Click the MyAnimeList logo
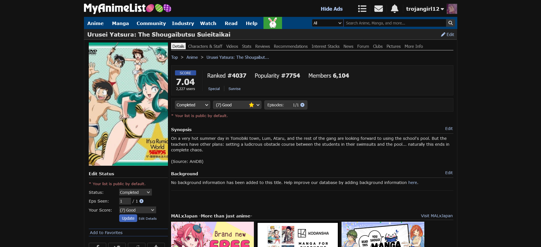Viewport: 541px width, 247px height. 128,8
